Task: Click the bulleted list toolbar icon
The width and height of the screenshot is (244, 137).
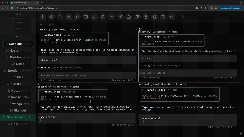Action: point(172,17)
